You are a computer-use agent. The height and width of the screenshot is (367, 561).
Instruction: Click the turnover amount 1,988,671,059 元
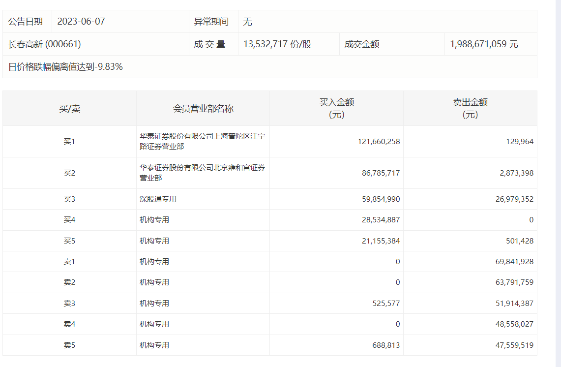[484, 44]
